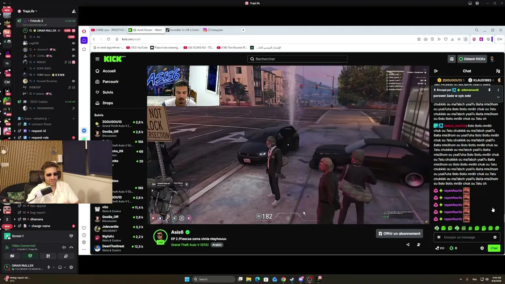Open the Bigfoltz channel in the sidebar

click(118, 238)
